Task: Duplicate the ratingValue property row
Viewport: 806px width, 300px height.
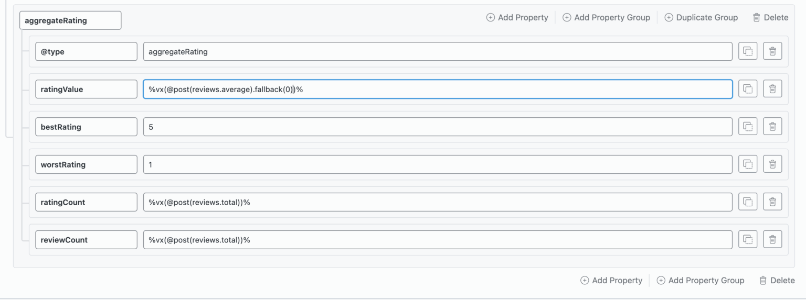Action: pyautogui.click(x=748, y=89)
